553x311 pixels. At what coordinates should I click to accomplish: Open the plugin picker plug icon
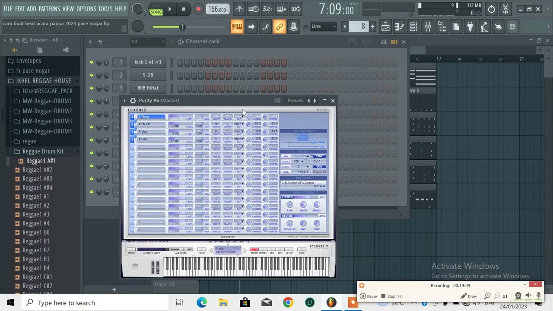[x=470, y=27]
